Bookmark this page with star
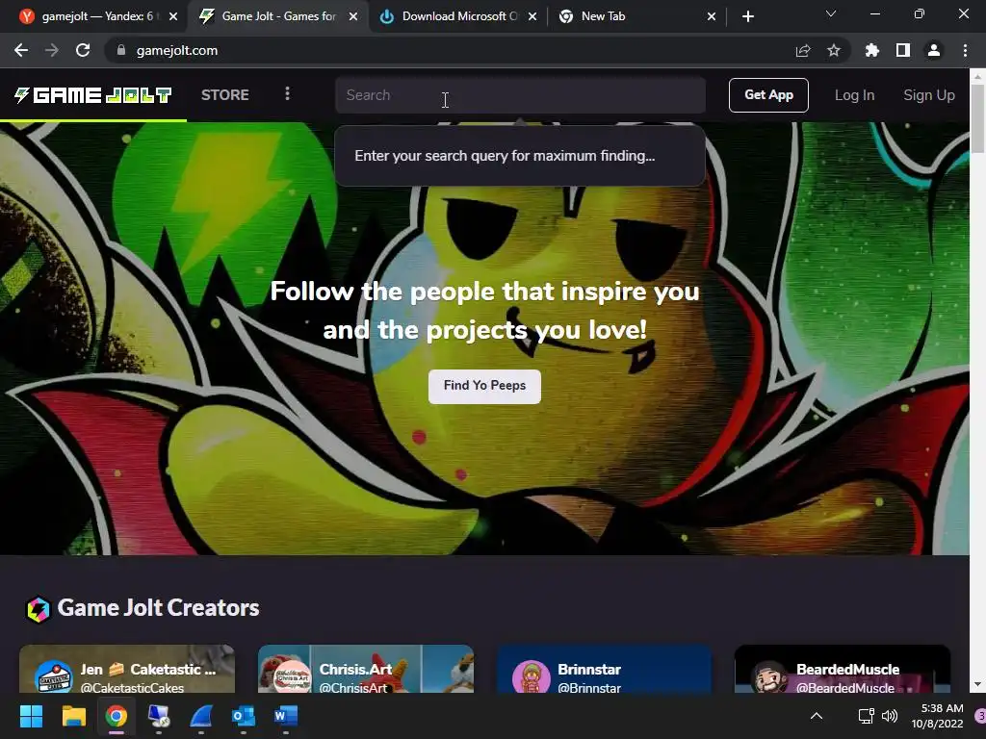This screenshot has height=739, width=986. coord(834,50)
